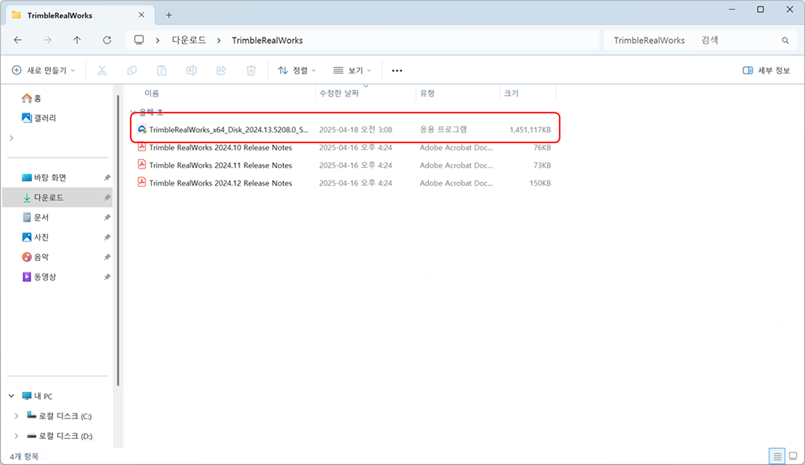Go up one folder level
This screenshot has height=465, width=805.
click(x=77, y=40)
